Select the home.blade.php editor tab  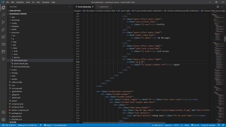coord(84,7)
